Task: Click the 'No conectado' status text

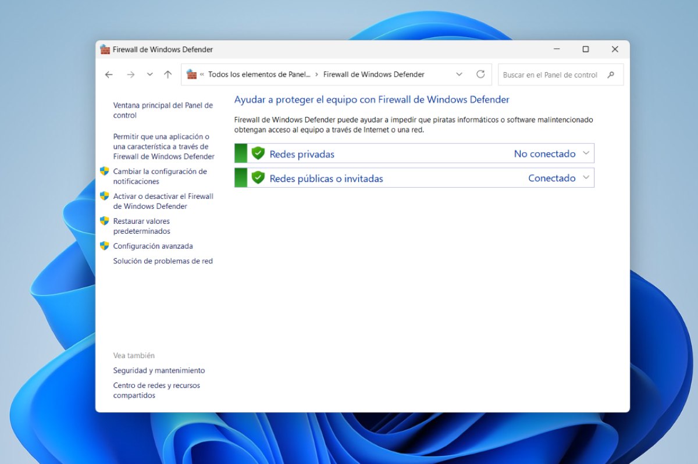Action: coord(544,154)
